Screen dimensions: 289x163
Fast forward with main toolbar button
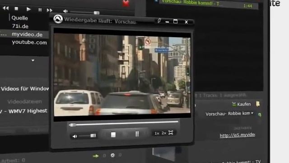point(49,10)
